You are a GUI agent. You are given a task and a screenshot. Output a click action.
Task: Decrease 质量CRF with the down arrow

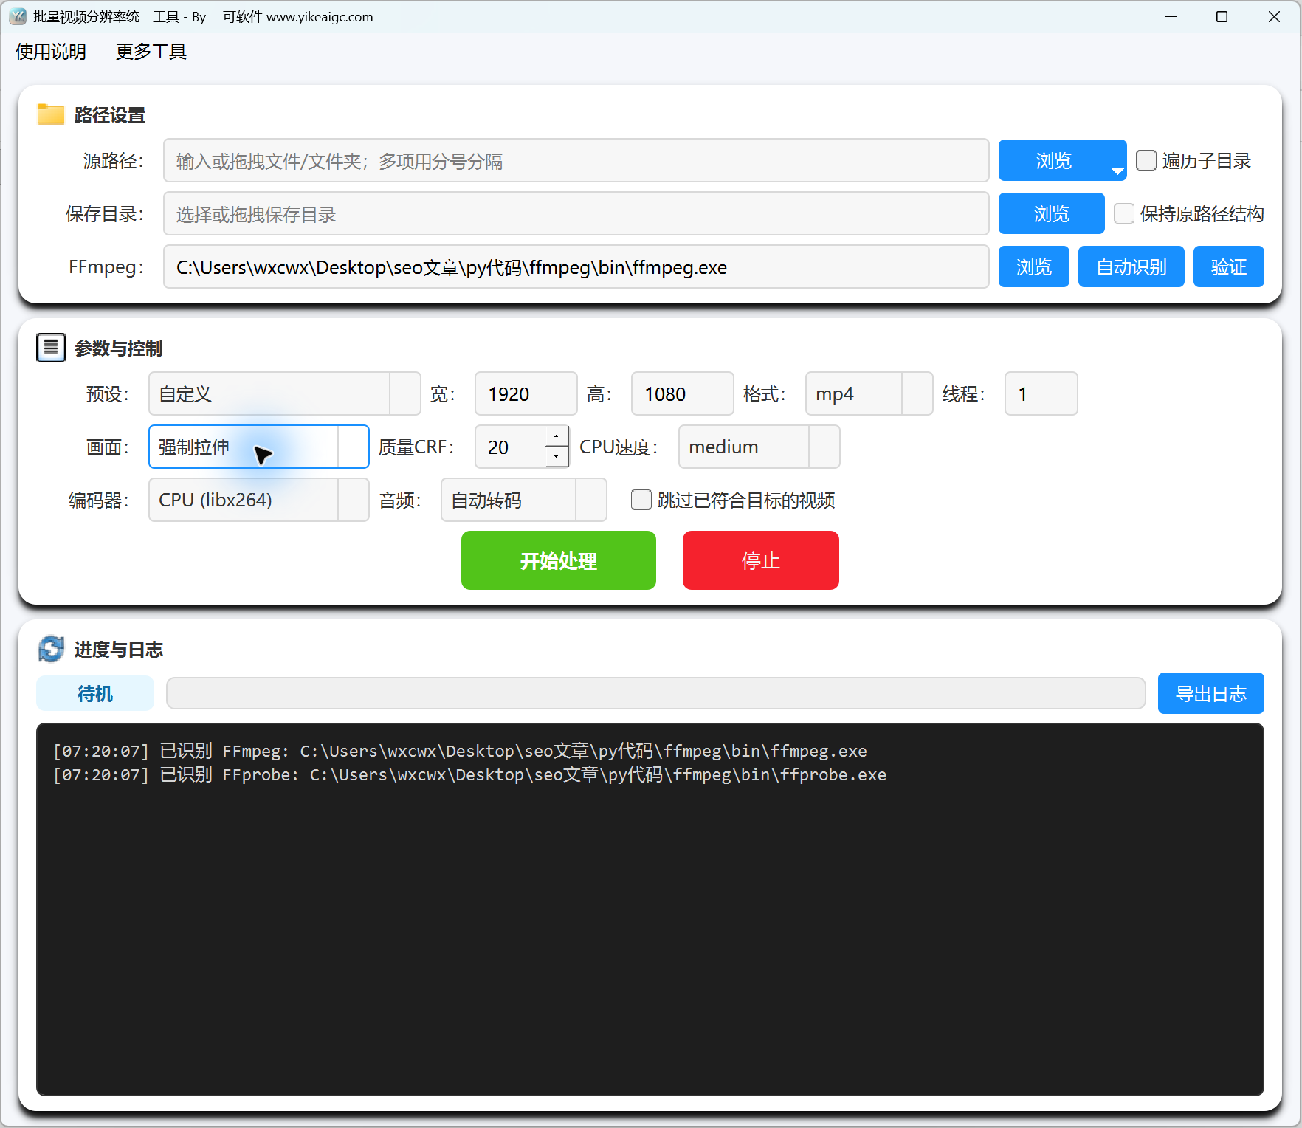pyautogui.click(x=557, y=457)
